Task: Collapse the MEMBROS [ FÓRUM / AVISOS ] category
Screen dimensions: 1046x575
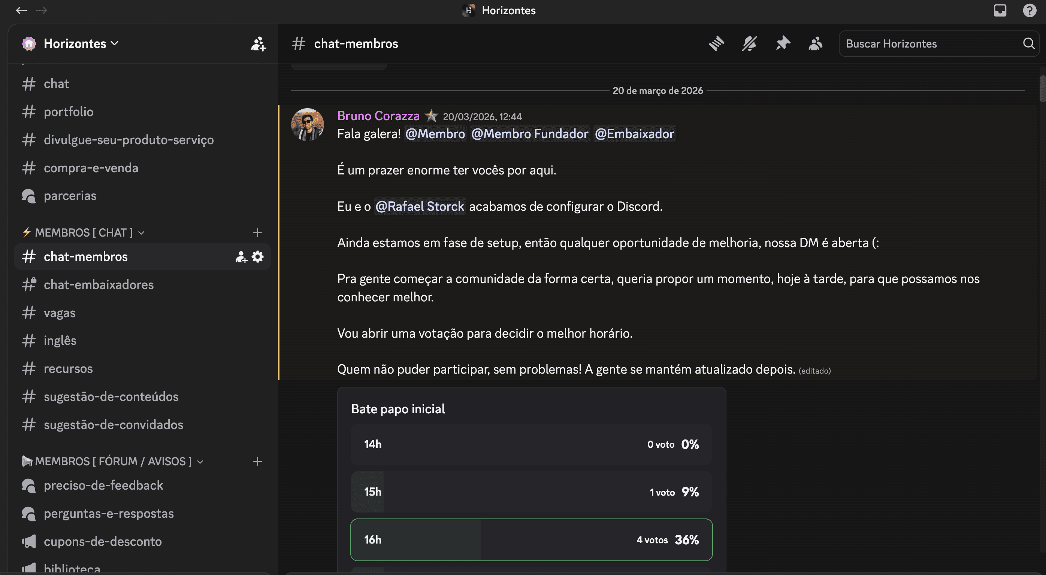Action: pyautogui.click(x=113, y=461)
